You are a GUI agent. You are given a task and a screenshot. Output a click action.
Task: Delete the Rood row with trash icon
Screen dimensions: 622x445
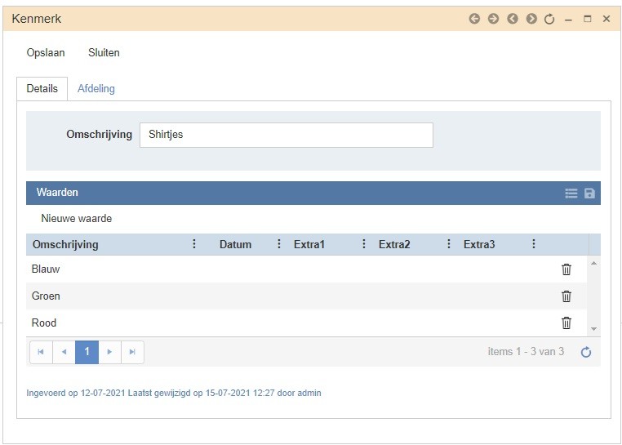pos(566,323)
